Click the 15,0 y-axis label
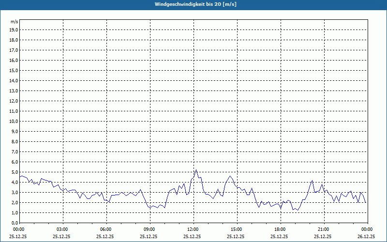387x242 pixels. click(x=14, y=70)
